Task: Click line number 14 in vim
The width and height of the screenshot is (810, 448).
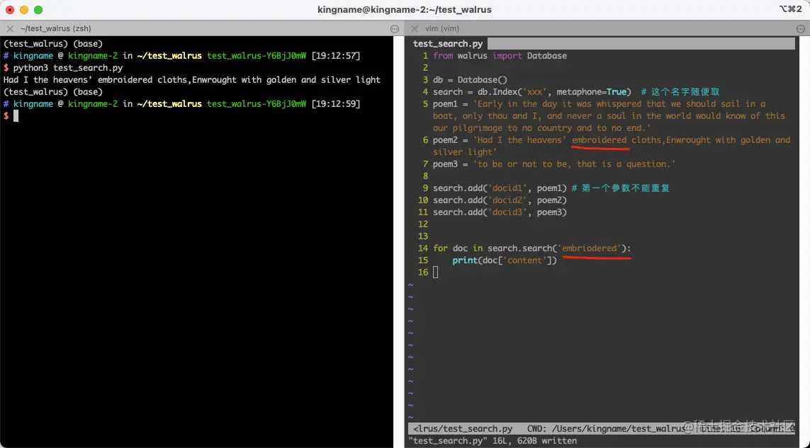Action: click(423, 248)
